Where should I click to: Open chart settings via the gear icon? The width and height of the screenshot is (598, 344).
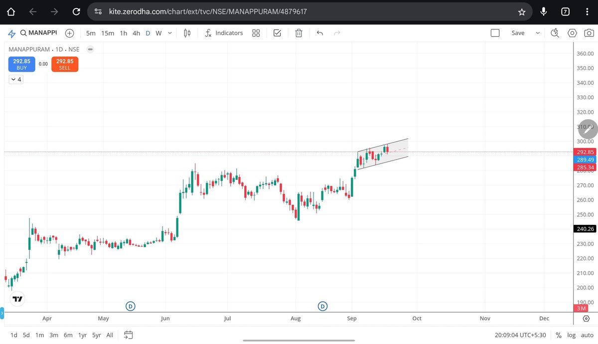pyautogui.click(x=572, y=33)
